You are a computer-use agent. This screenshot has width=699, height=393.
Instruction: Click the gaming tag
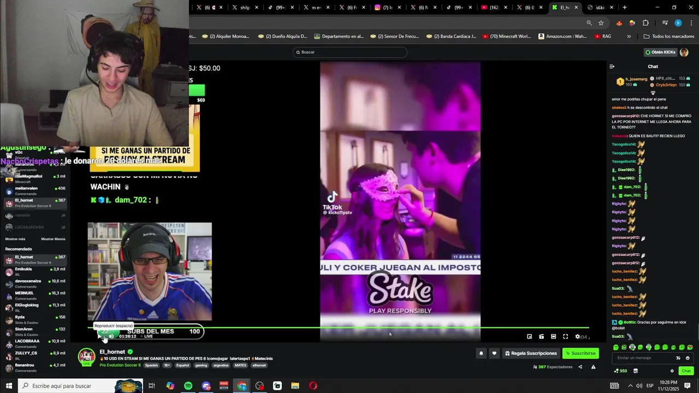click(201, 365)
